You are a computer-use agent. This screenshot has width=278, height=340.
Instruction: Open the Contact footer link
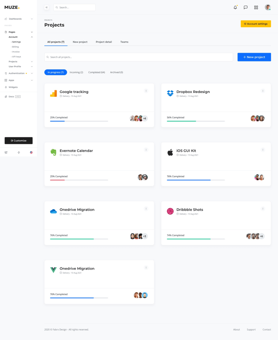pyautogui.click(x=267, y=330)
